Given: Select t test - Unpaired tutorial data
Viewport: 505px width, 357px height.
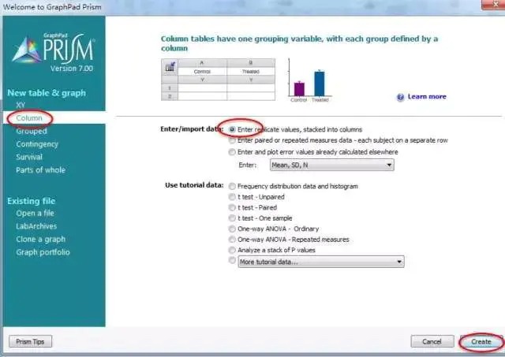Looking at the screenshot, I should click(x=232, y=197).
